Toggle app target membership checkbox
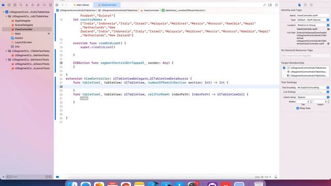This screenshot has width=331, height=186. pyautogui.click(x=284, y=68)
